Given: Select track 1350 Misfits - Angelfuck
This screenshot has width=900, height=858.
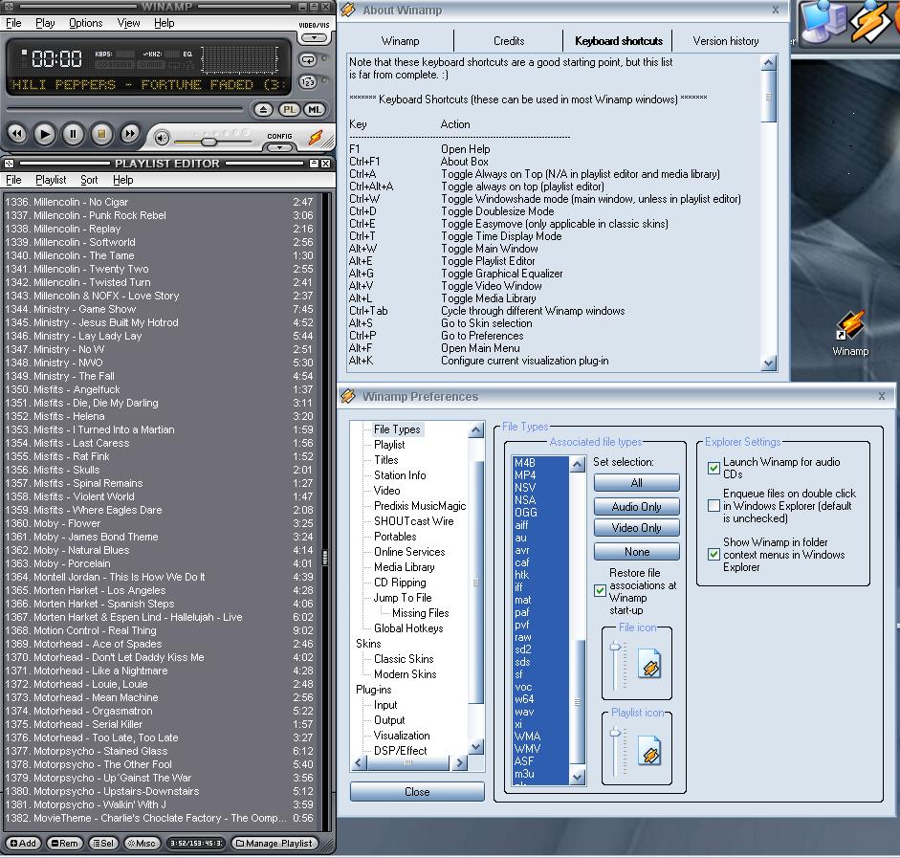Looking at the screenshot, I should 159,389.
